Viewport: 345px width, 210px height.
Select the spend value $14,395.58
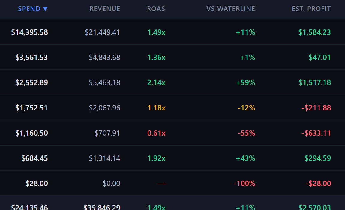coord(29,32)
